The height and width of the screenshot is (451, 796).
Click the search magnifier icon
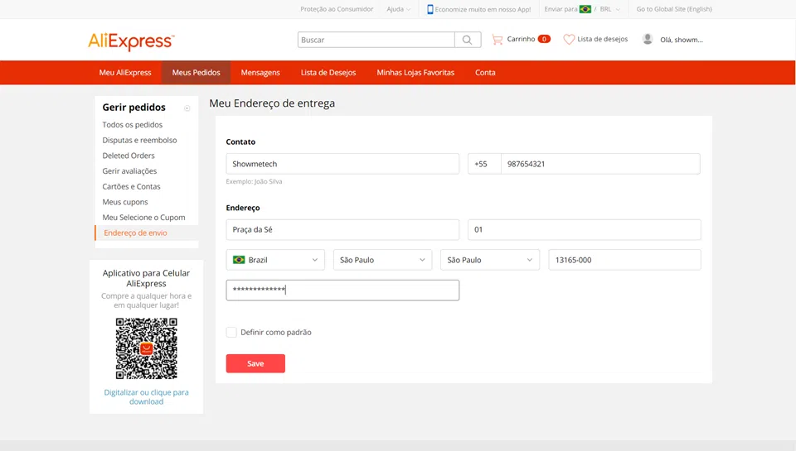(x=468, y=40)
